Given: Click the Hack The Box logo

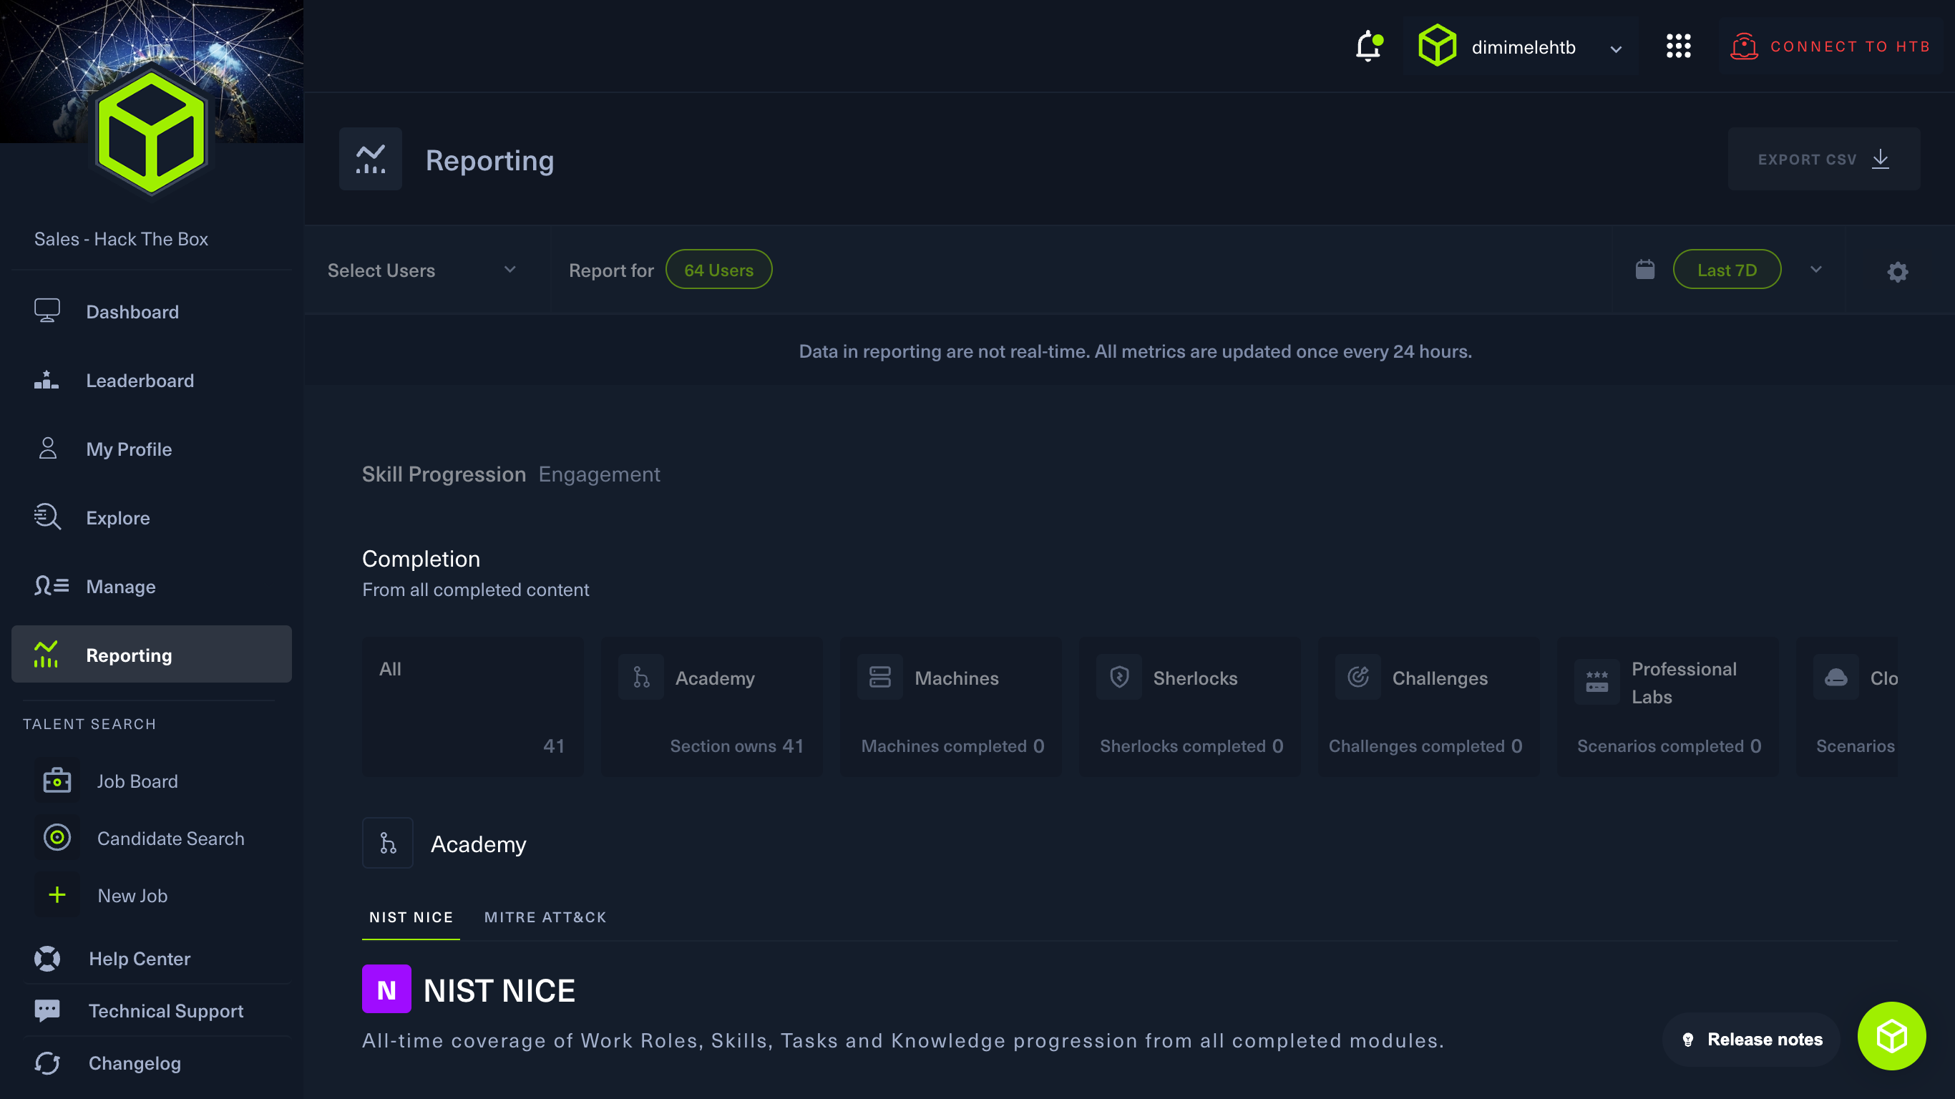Looking at the screenshot, I should pos(152,134).
